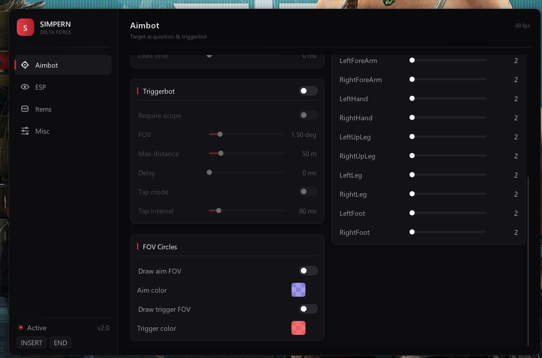Click the END key button

pos(61,343)
